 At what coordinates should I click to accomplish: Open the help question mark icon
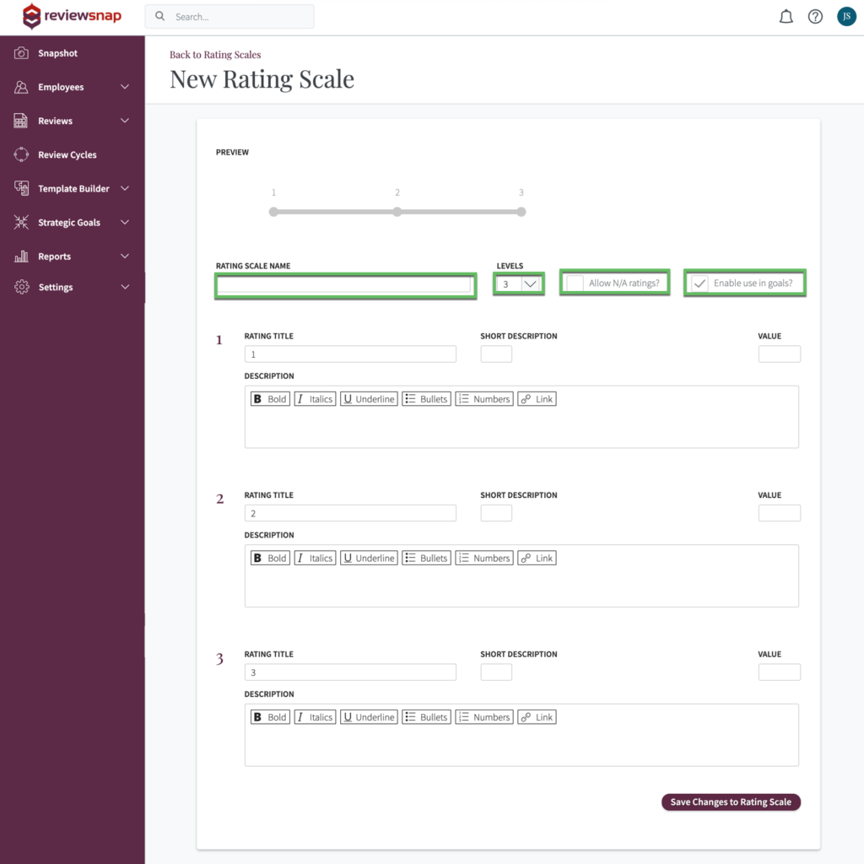point(815,16)
